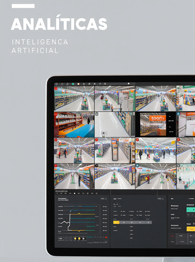Click the small input box at chart panel's bottom-left
This screenshot has width=195, height=262.
(x=61, y=239)
